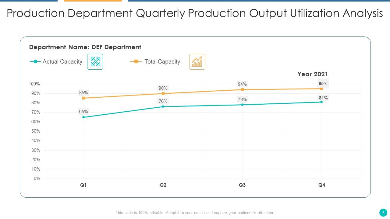Viewport: 390px width, 219px height.
Task: Click the 81% Actual Capacity Q4 label
Action: click(x=323, y=98)
